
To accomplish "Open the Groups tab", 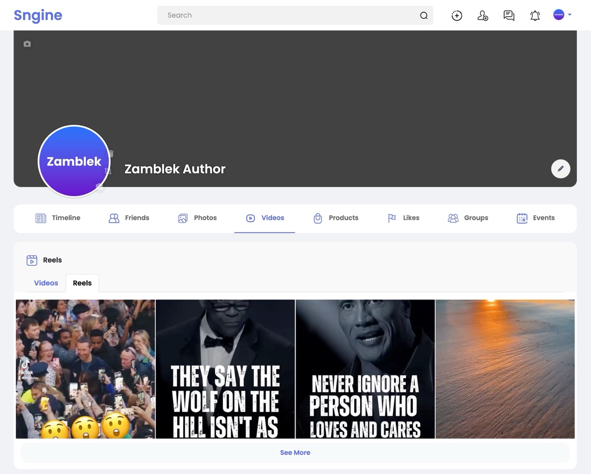I will pos(468,218).
